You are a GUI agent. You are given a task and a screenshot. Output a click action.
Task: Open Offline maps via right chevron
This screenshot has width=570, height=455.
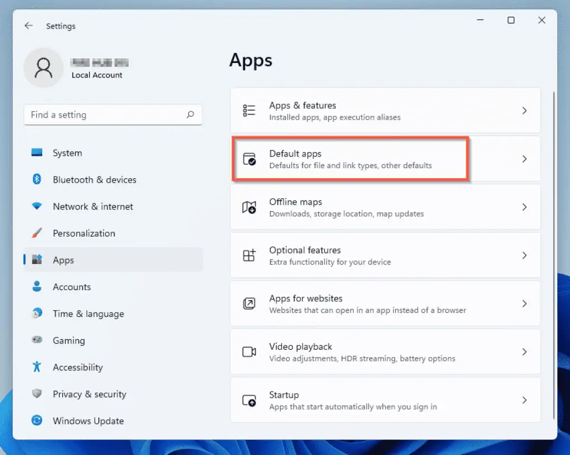[x=524, y=207]
